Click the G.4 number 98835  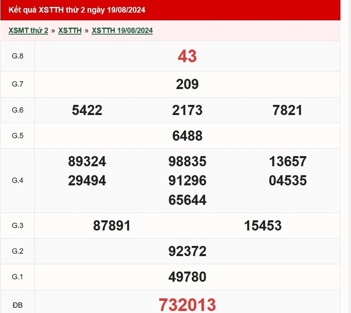tap(187, 161)
